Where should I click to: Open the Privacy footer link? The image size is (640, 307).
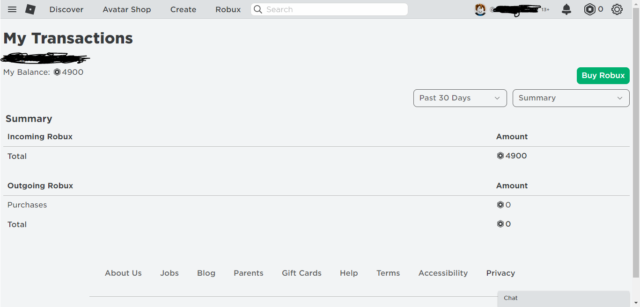500,273
